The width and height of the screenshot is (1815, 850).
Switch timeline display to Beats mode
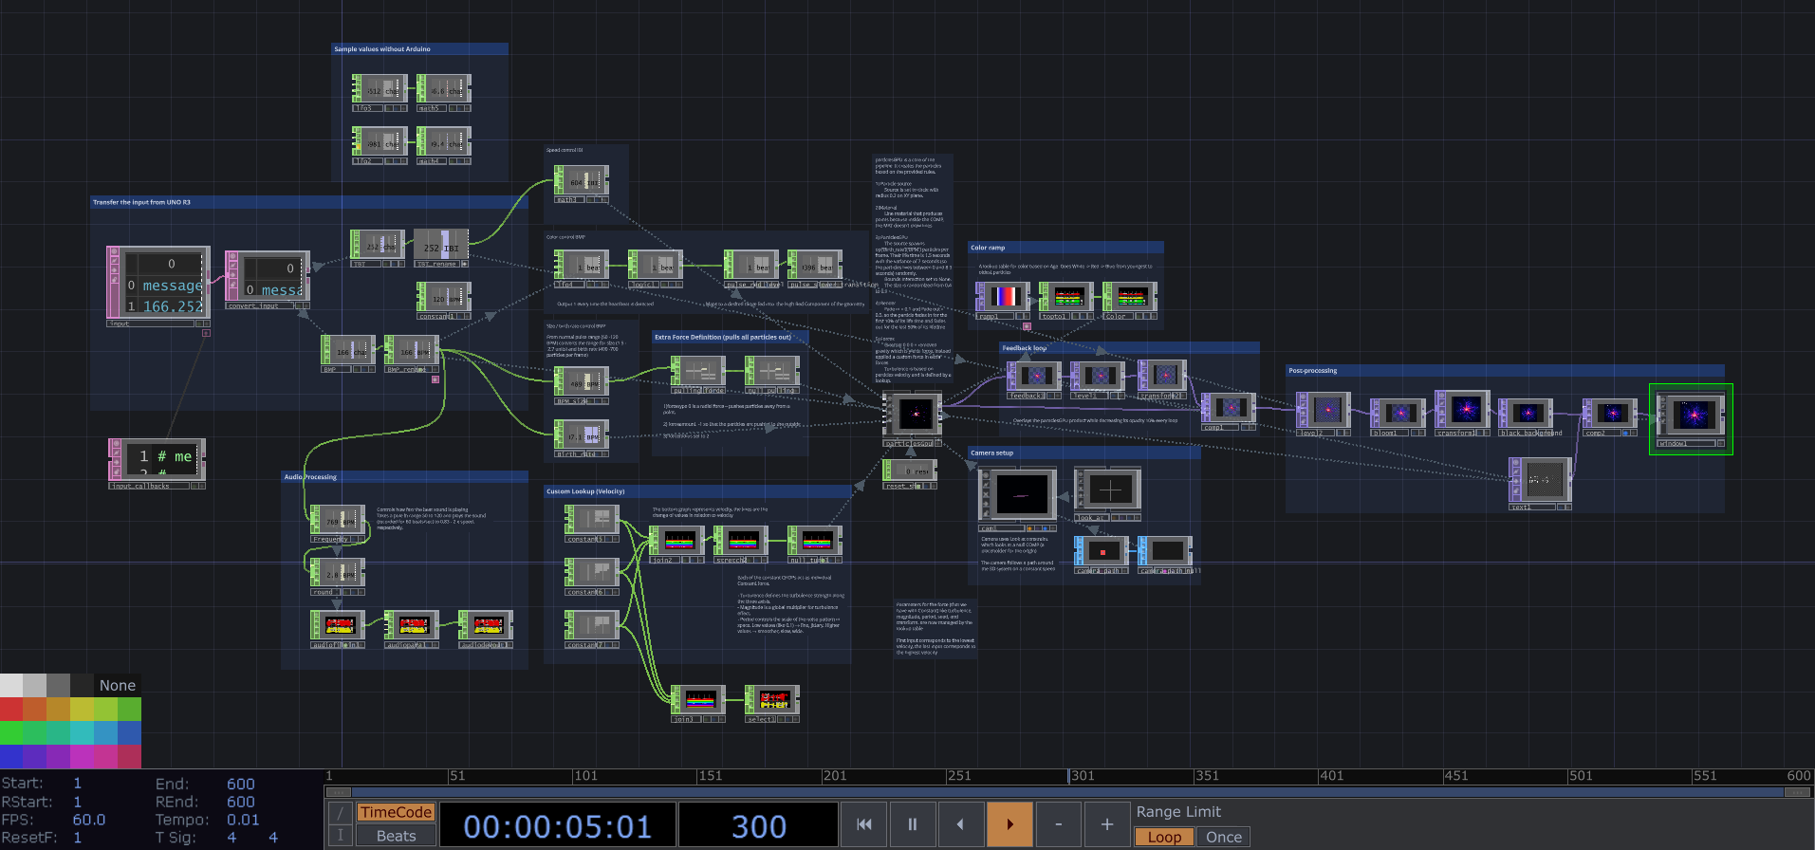[396, 836]
